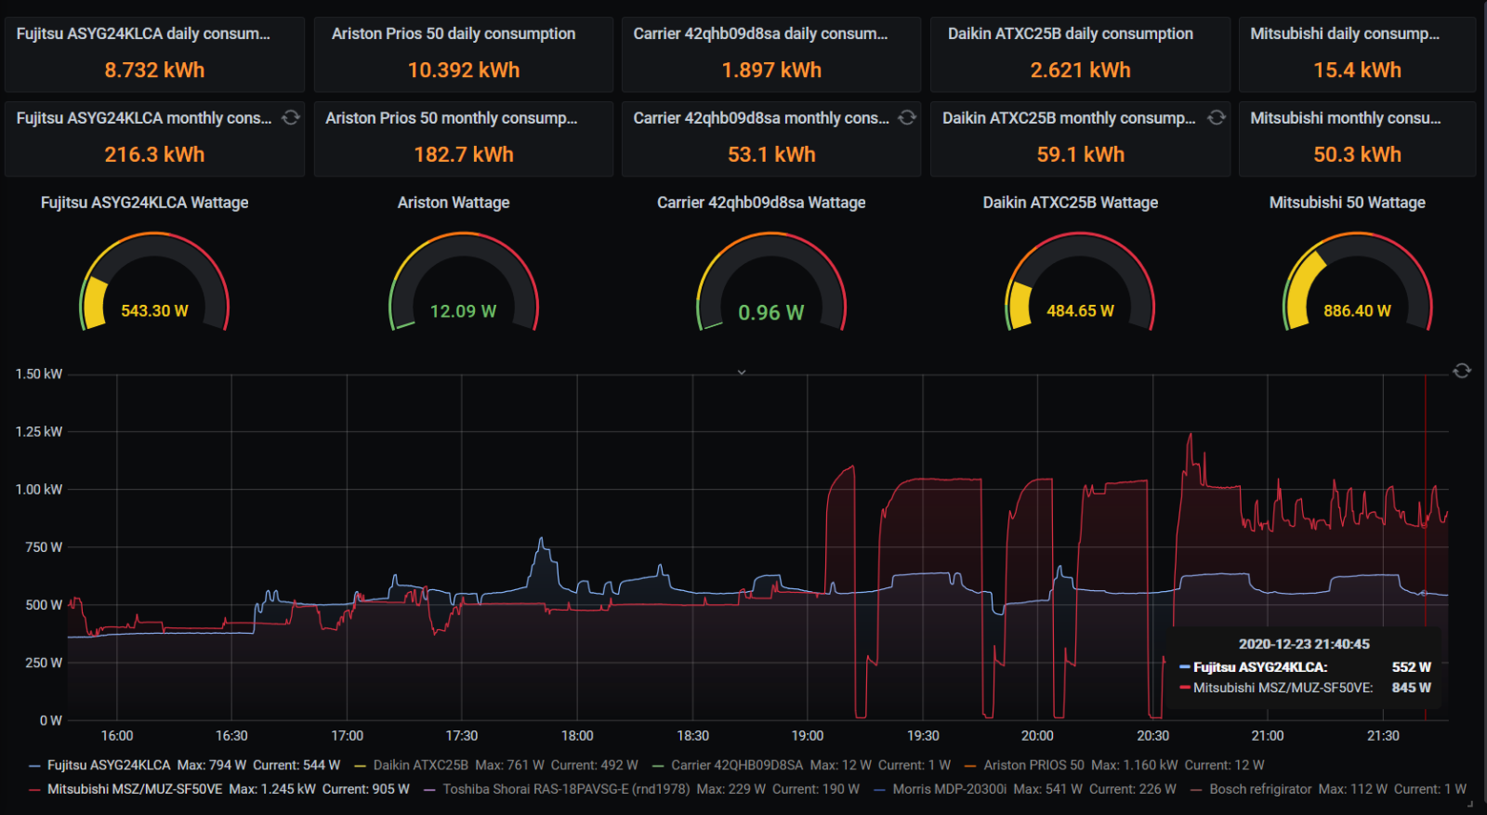The width and height of the screenshot is (1487, 815).
Task: Click the 12.09 W Ariston gauge
Action: [x=463, y=283]
